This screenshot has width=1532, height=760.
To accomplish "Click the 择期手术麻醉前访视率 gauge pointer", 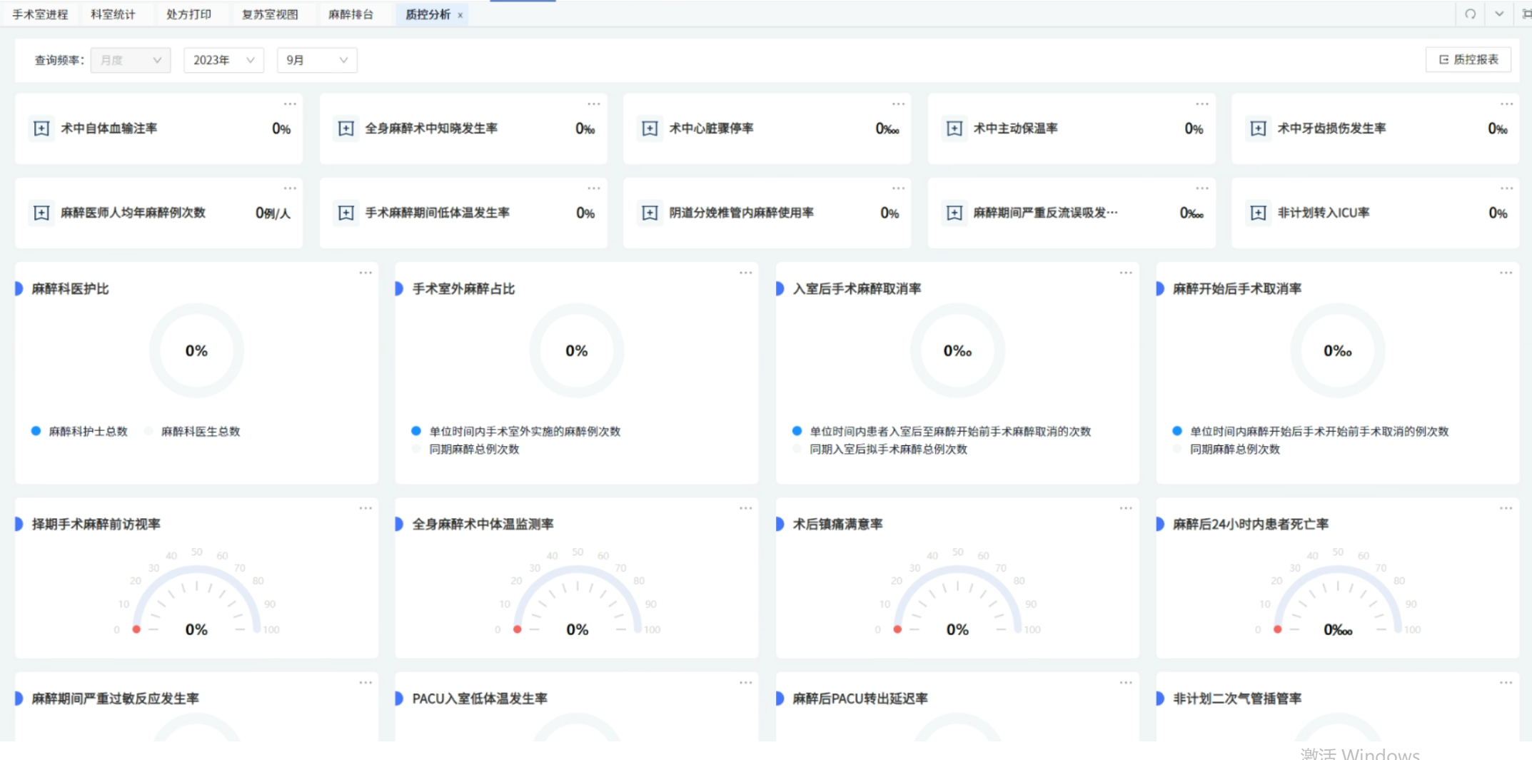I will pos(136,629).
